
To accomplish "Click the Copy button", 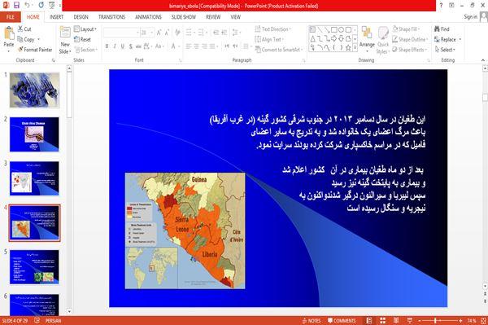I will [x=26, y=39].
